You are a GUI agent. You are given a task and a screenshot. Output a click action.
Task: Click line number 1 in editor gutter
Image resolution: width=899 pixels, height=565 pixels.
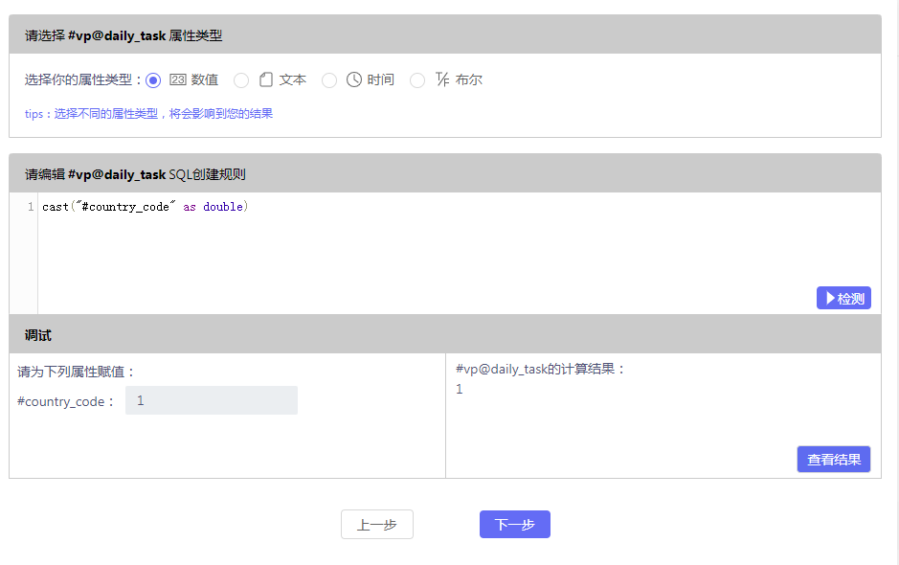click(x=31, y=207)
